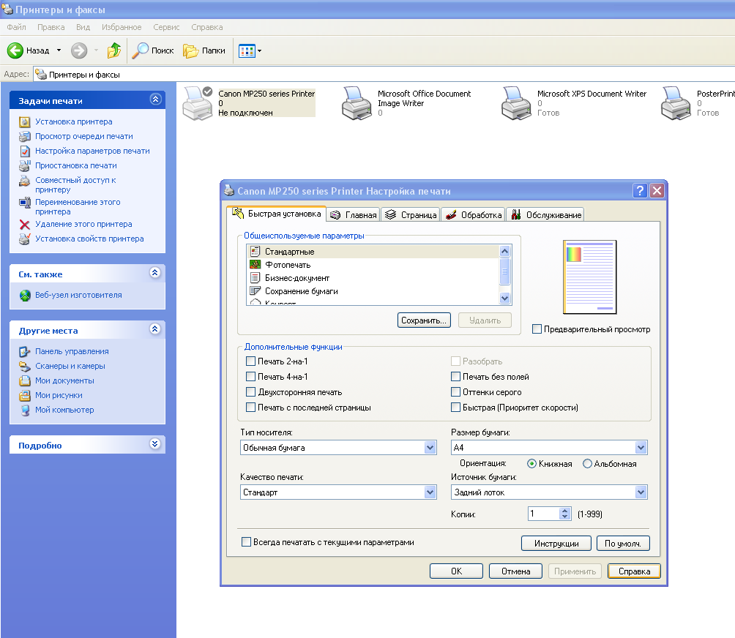Image resolution: width=735 pixels, height=638 pixels.
Task: Confirm settings with the OK button
Action: [x=457, y=571]
